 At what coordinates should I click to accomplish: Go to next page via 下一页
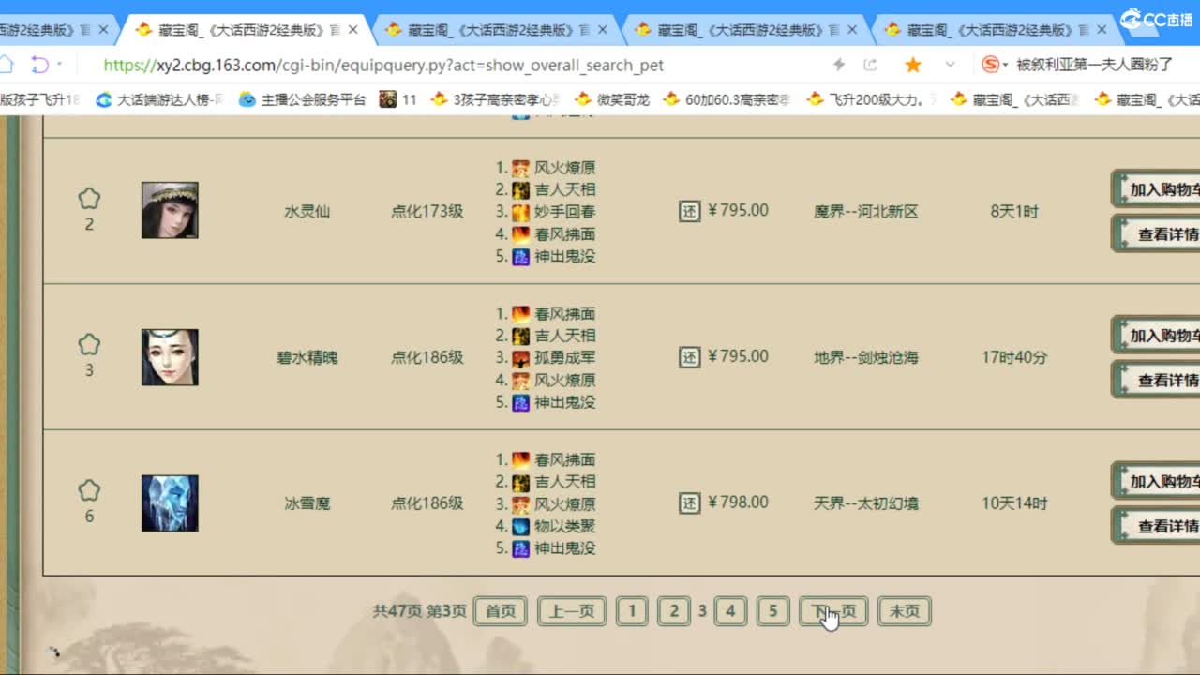coord(833,611)
